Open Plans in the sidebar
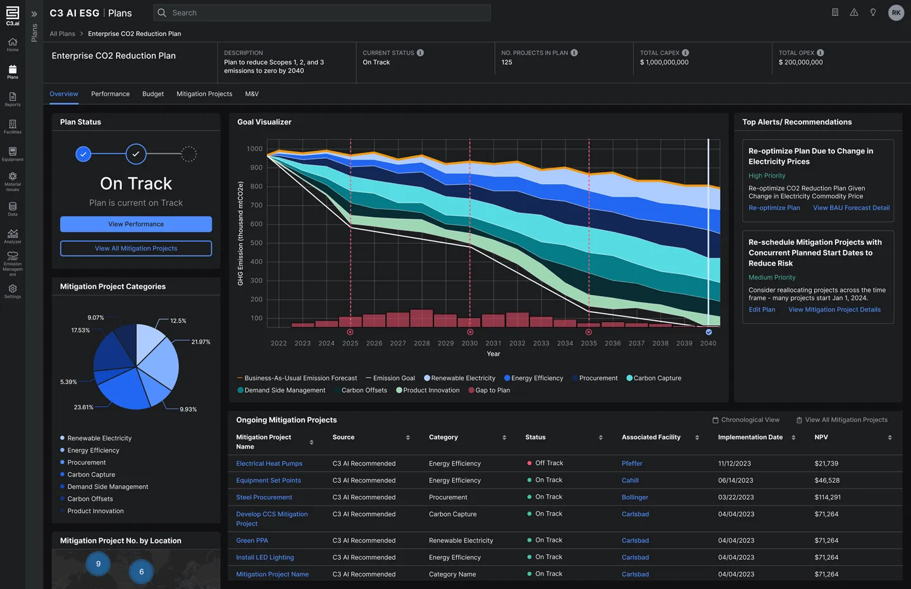 tap(13, 71)
